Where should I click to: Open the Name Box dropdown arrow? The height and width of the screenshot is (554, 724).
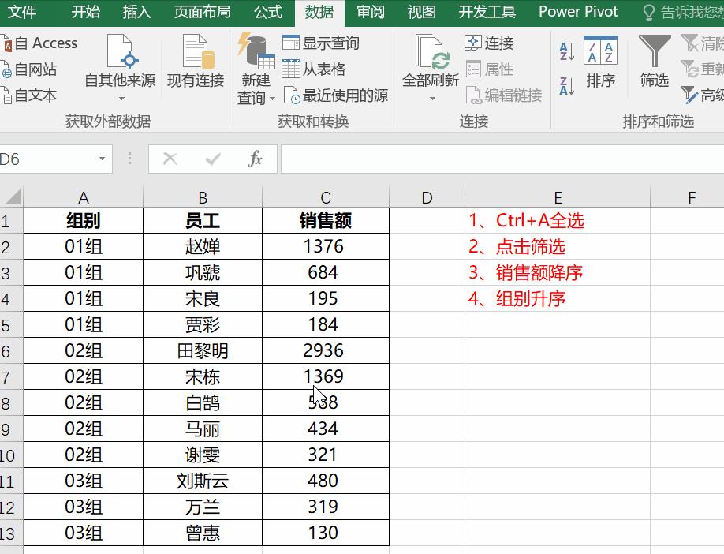[100, 158]
